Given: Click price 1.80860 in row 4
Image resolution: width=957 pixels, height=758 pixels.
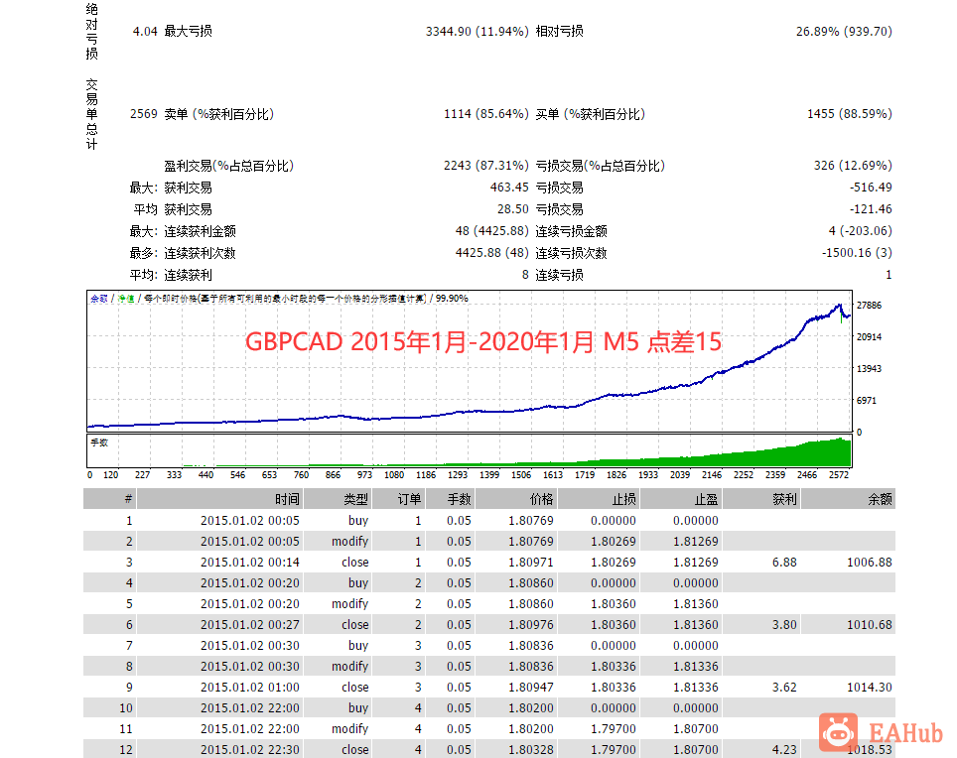Looking at the screenshot, I should click(531, 583).
